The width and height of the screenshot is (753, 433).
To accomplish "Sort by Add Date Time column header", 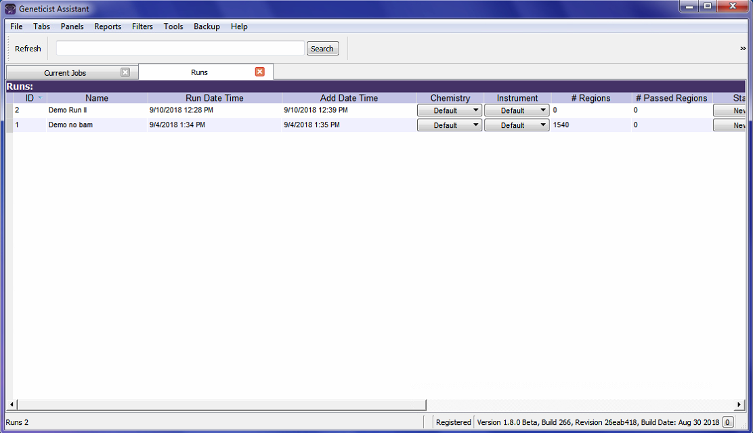I will point(349,98).
